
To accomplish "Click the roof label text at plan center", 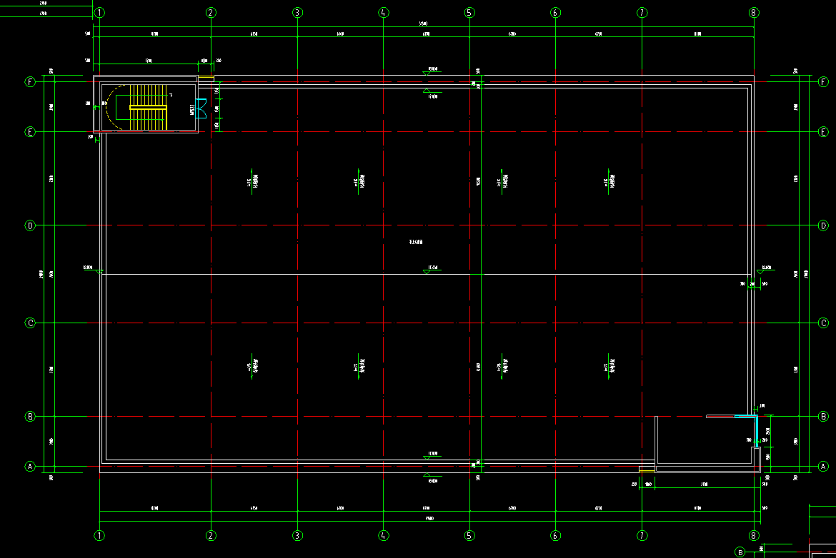I will pos(416,243).
